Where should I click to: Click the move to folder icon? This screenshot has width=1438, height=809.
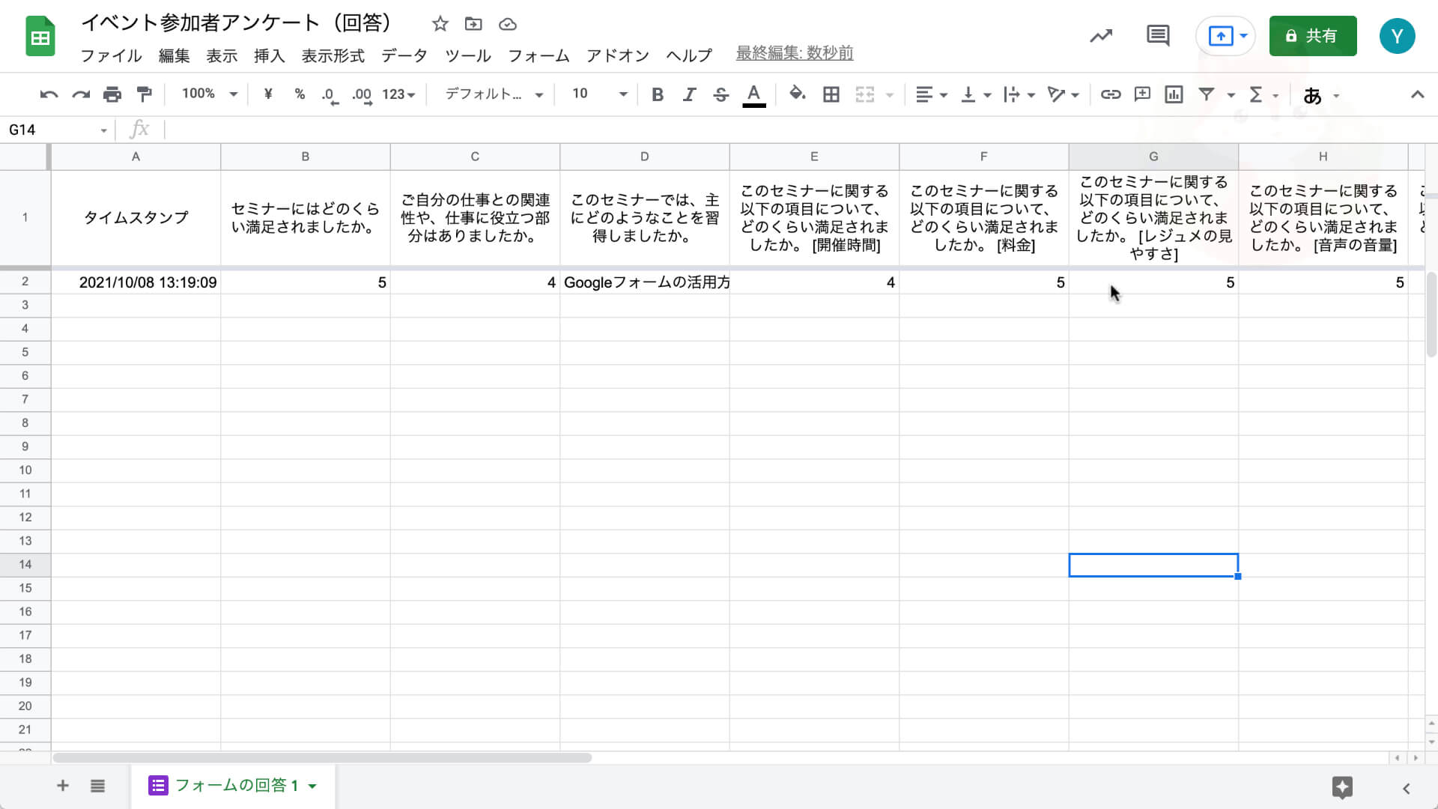473,24
